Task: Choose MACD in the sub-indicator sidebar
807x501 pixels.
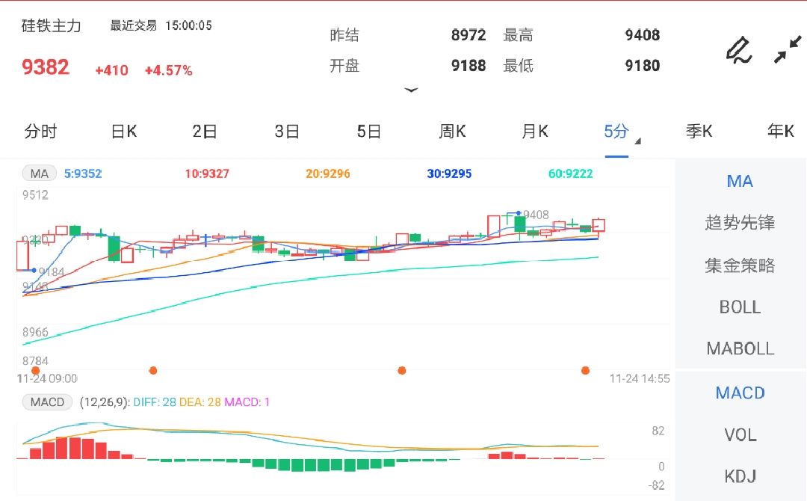Action: 740,393
